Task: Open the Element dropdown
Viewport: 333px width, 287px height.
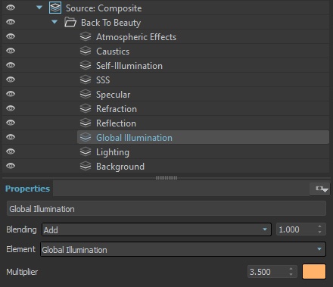Action: pyautogui.click(x=183, y=249)
